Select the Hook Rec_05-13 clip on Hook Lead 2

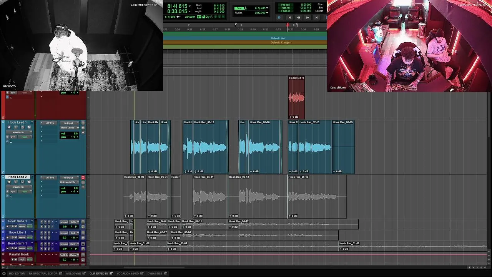pos(317,197)
